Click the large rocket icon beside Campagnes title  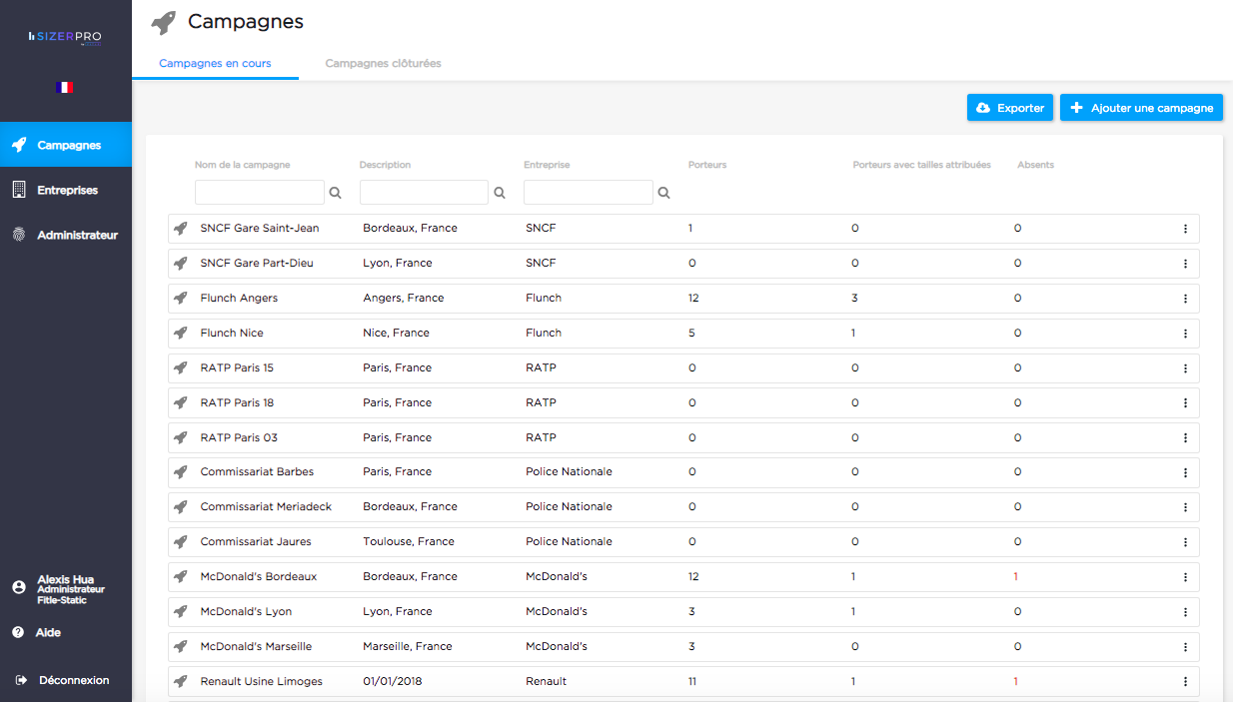(164, 23)
